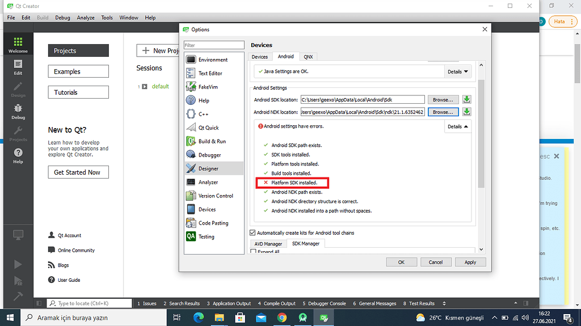
Task: Select Qt Quick options category
Action: [214, 128]
